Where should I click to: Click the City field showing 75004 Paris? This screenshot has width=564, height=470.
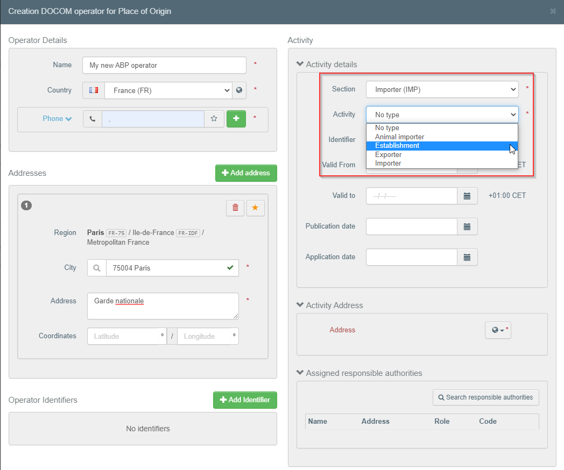[172, 268]
